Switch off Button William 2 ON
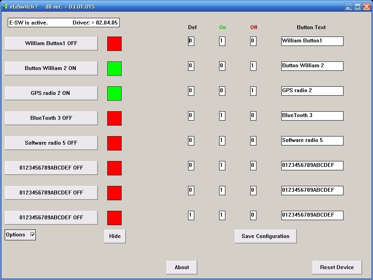The height and width of the screenshot is (280, 373). pos(51,68)
